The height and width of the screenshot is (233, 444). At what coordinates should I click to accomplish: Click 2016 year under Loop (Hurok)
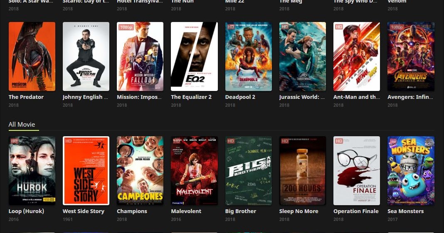tap(14, 219)
